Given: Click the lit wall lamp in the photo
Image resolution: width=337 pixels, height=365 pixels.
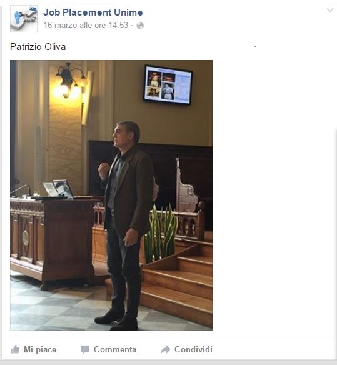Looking at the screenshot, I should 70,80.
